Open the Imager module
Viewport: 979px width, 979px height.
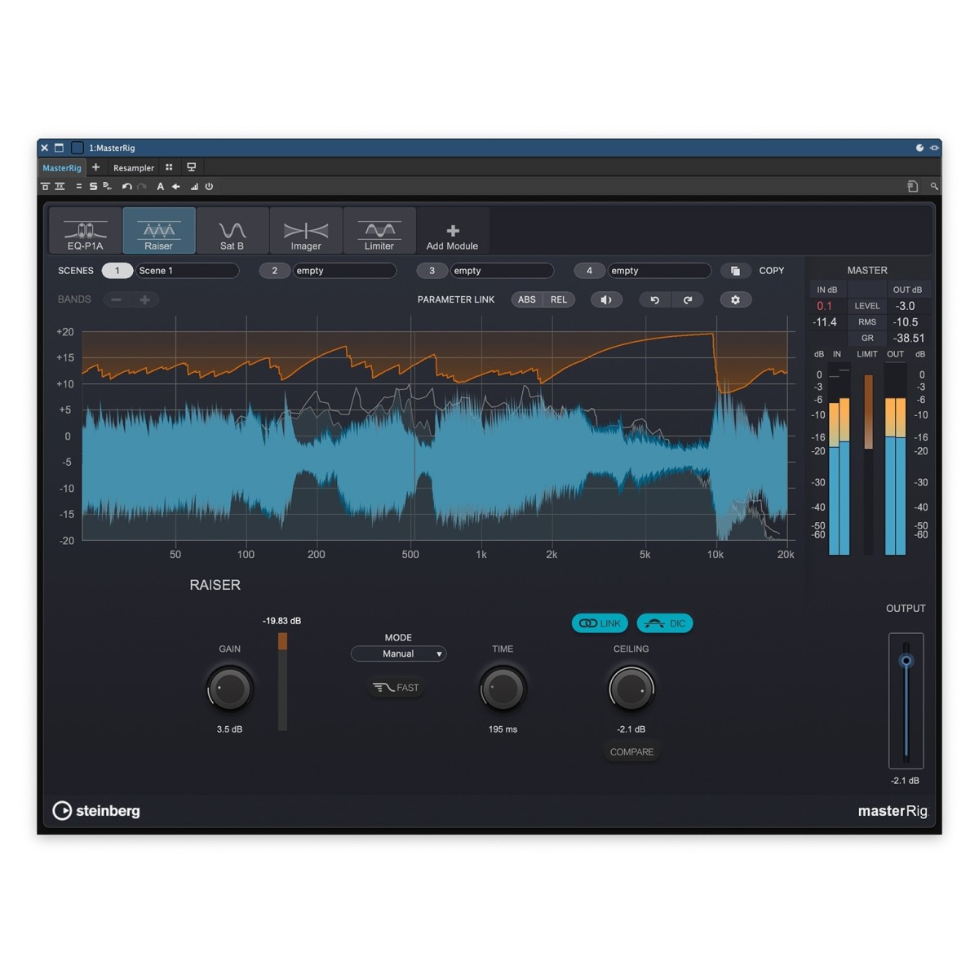[306, 231]
